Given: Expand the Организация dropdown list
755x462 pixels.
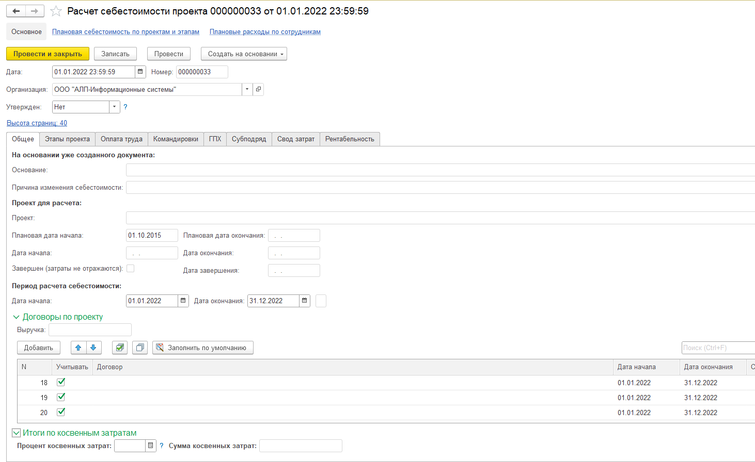Looking at the screenshot, I should pos(247,89).
